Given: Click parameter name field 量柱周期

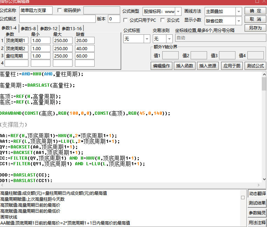Looking at the screenshot, I should pyautogui.click(x=16, y=56).
